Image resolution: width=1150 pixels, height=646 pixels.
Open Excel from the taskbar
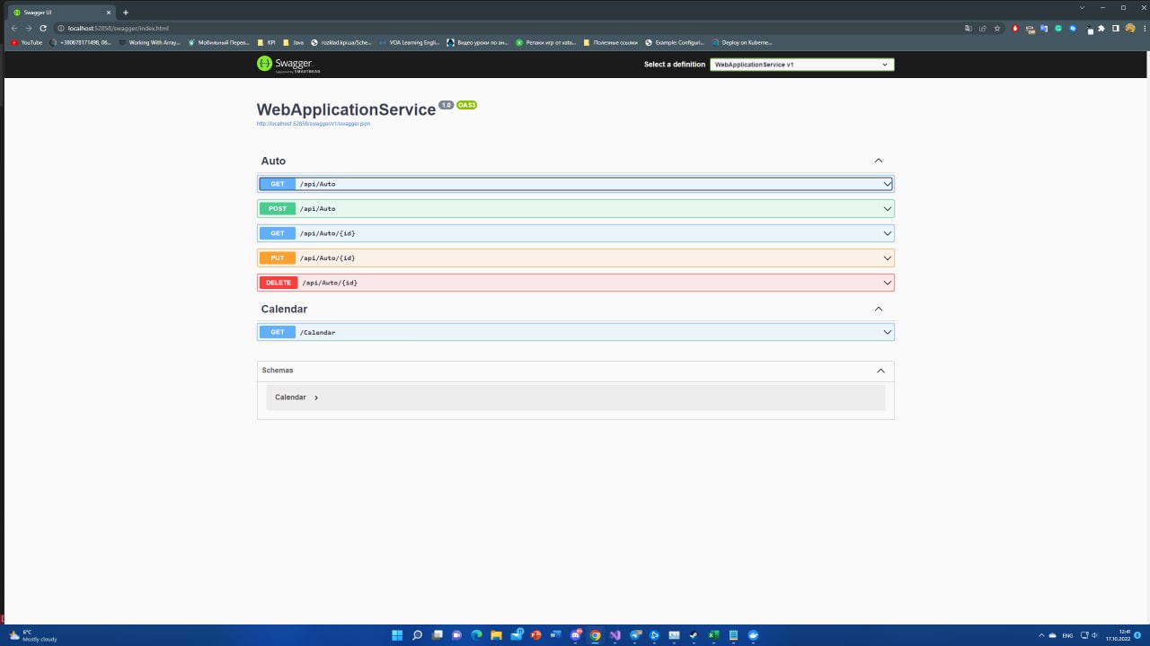pos(712,635)
